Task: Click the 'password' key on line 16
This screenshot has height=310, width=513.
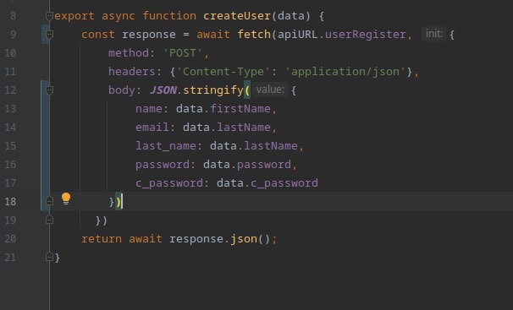Action: coord(163,165)
